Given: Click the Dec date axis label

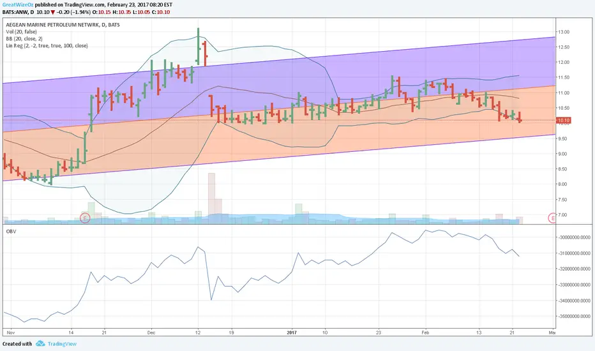Looking at the screenshot, I should 151,332.
